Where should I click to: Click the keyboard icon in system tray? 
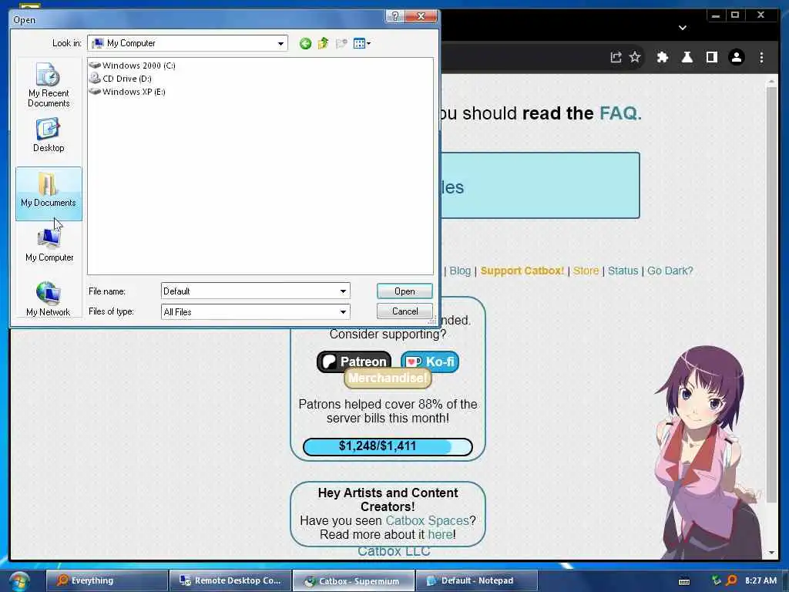(684, 581)
